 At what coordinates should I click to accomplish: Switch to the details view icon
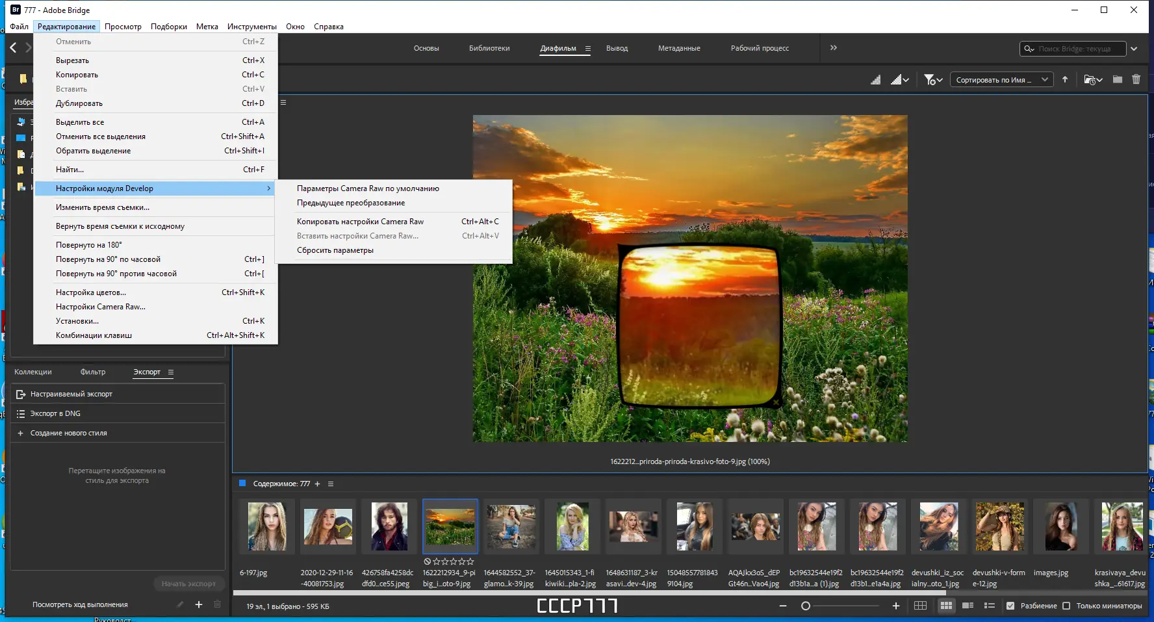[968, 606]
